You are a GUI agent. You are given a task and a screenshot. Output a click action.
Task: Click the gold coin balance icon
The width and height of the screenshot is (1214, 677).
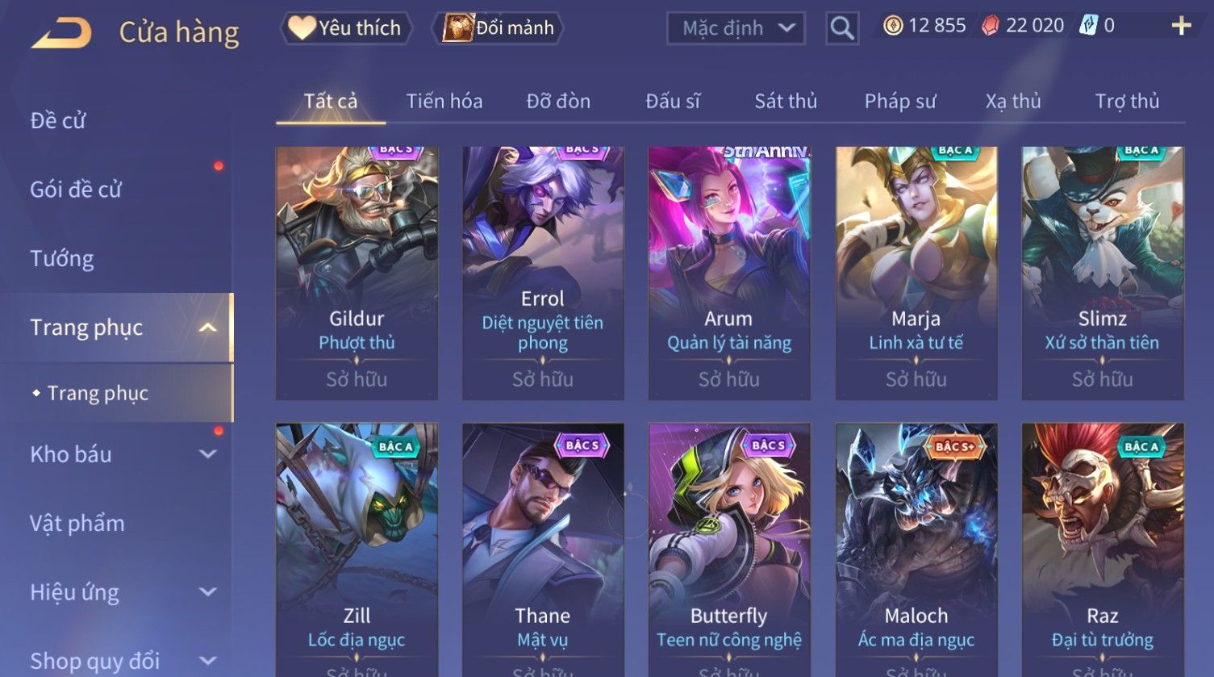[x=892, y=26]
